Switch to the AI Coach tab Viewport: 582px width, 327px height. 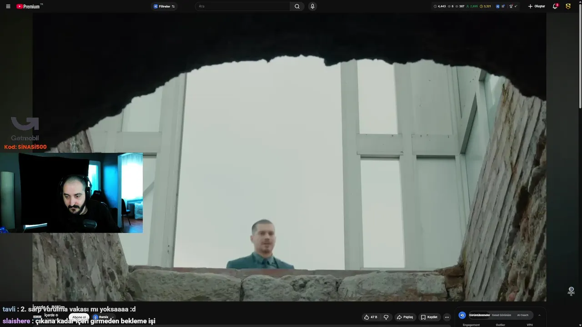[523, 315]
